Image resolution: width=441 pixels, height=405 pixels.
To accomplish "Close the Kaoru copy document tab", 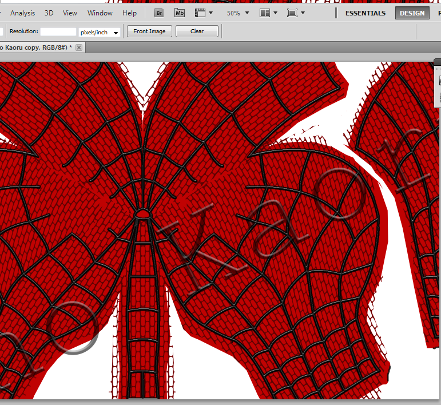I will [79, 47].
